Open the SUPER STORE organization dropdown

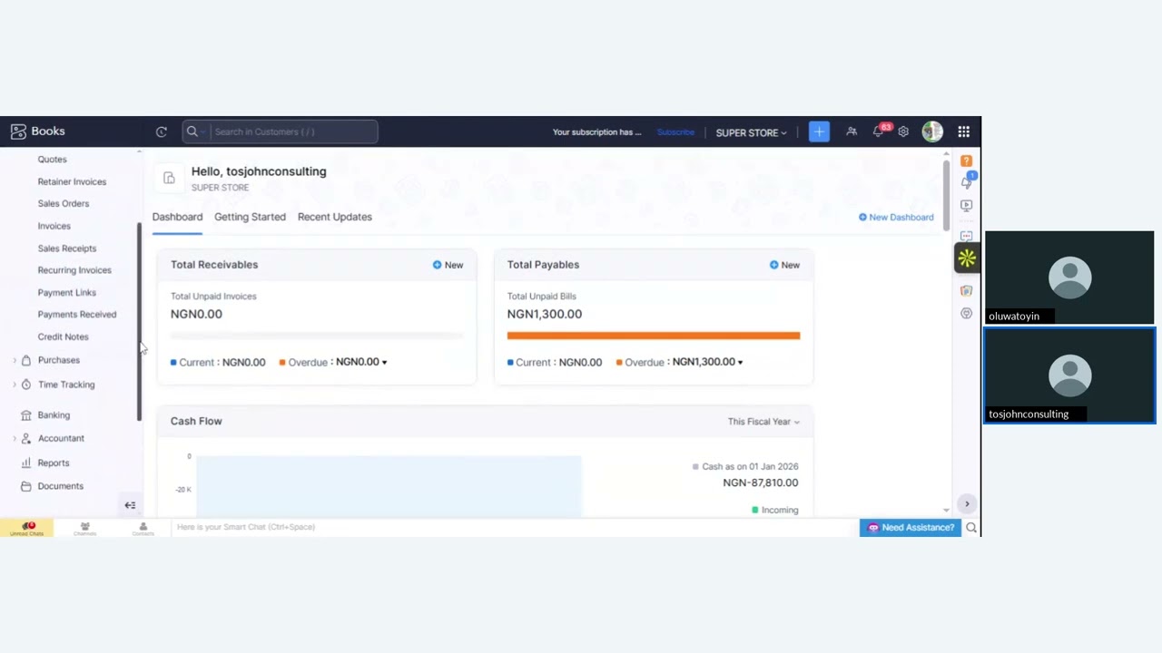(751, 132)
